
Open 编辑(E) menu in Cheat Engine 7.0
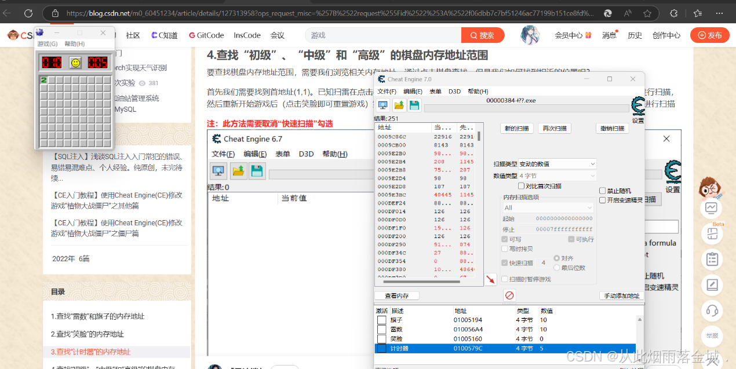(x=413, y=92)
